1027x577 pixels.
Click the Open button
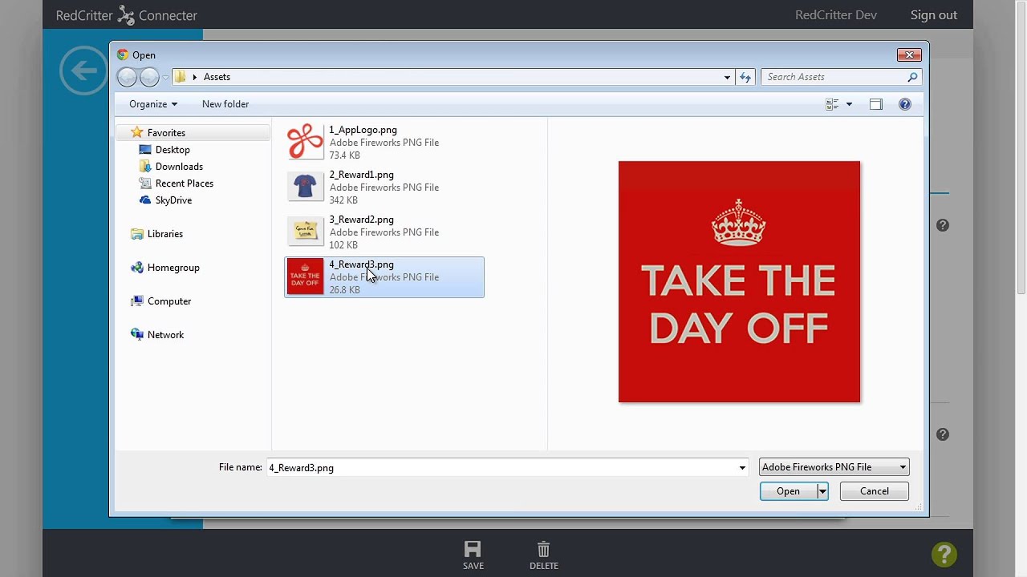[x=788, y=491]
